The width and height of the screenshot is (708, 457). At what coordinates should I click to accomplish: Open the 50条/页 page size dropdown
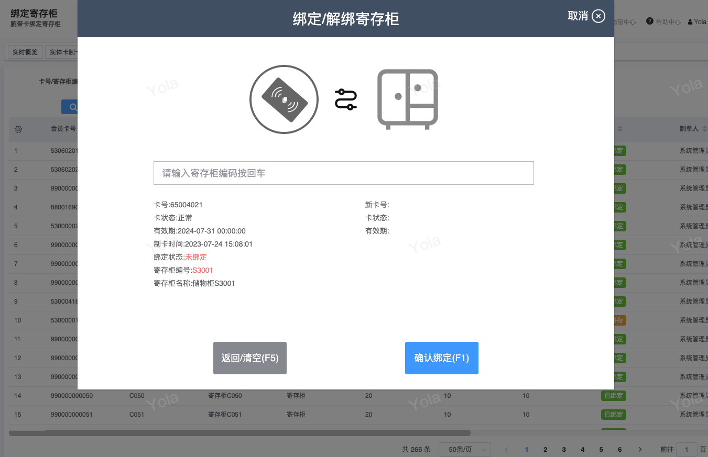point(464,450)
